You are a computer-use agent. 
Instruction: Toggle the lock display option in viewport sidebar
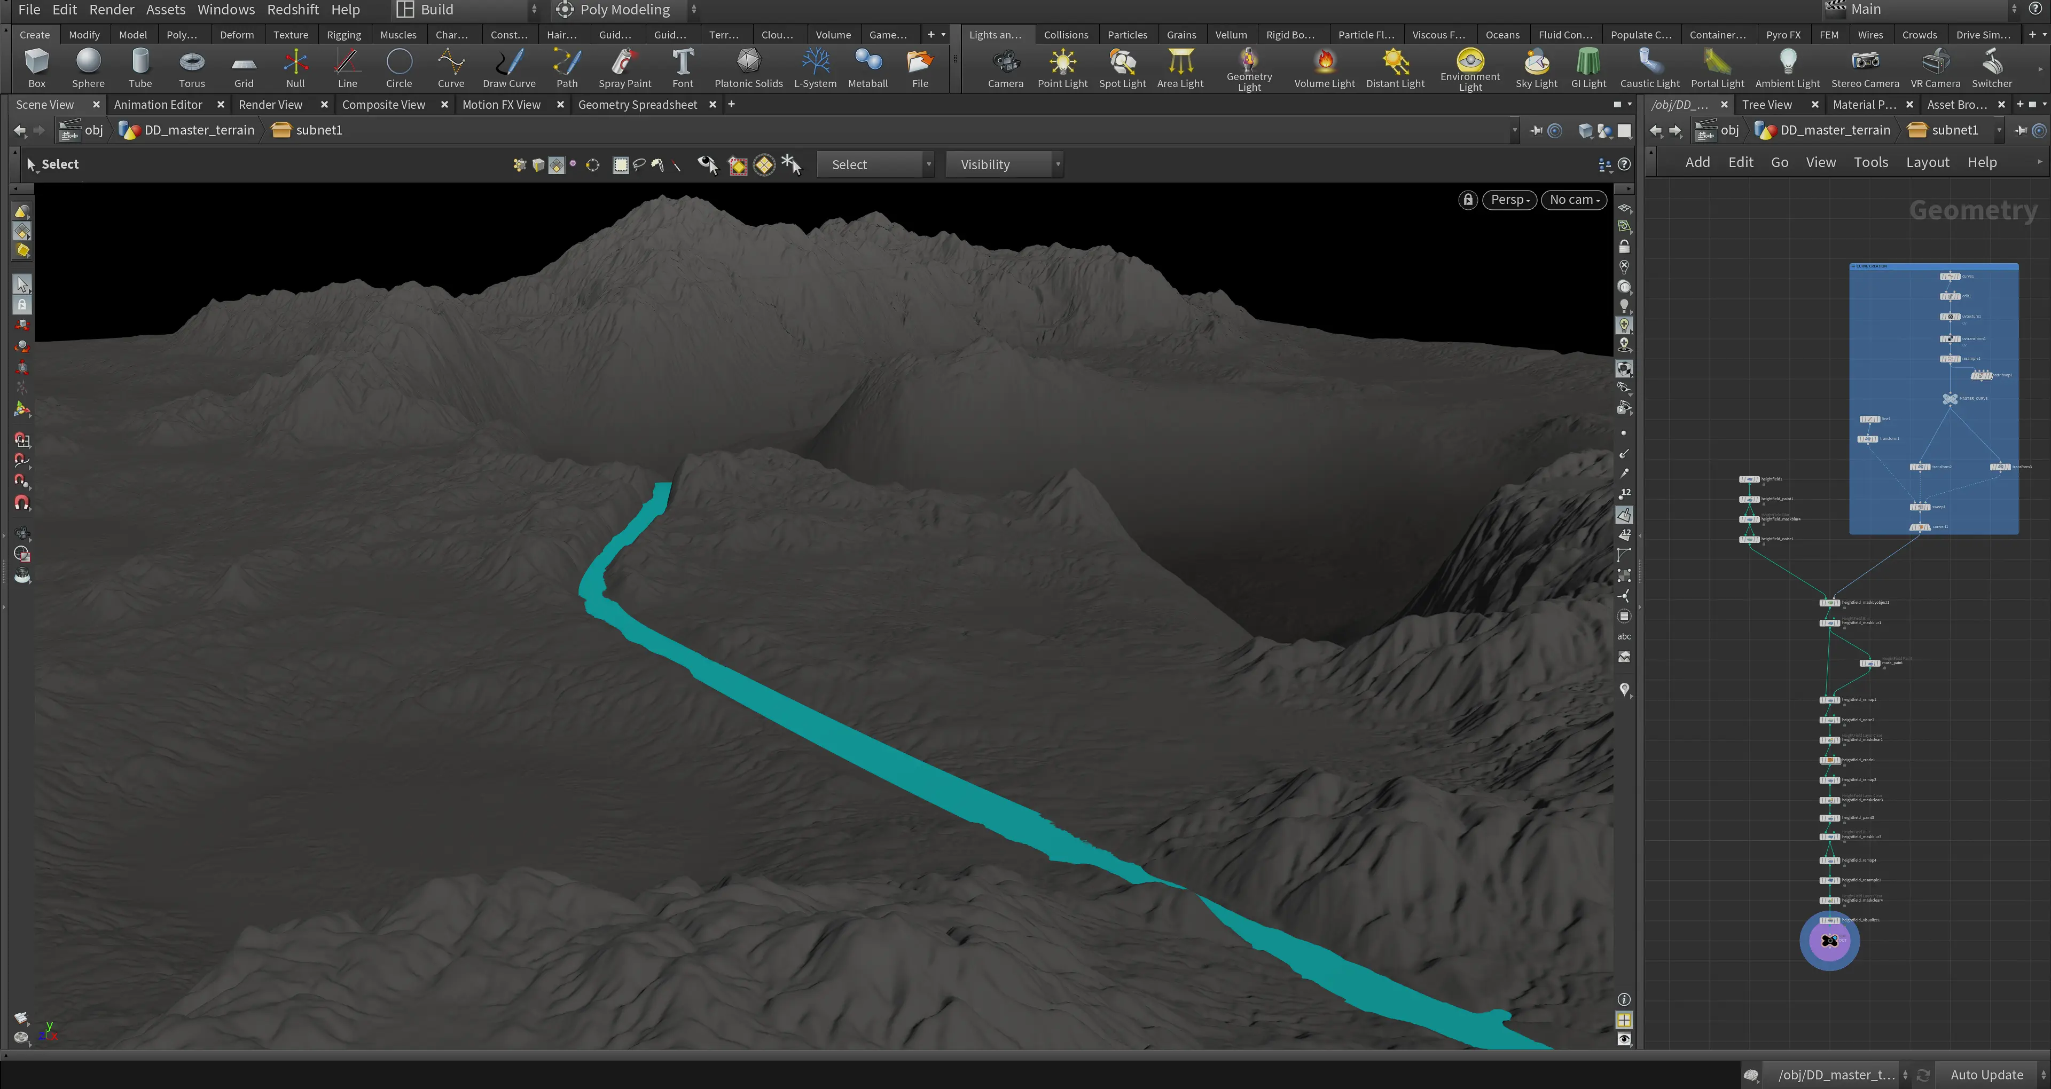click(x=1624, y=247)
